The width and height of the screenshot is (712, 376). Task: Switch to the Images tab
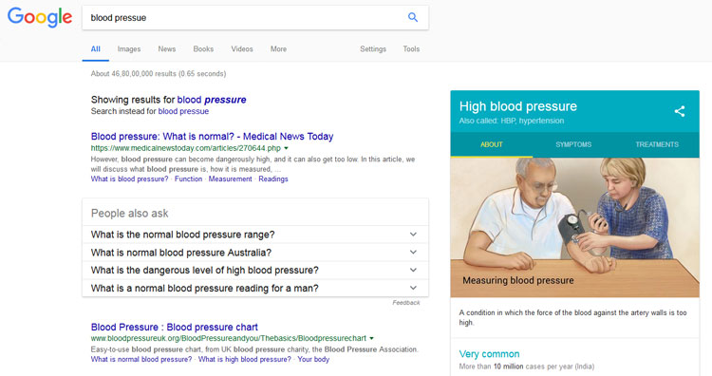point(129,49)
